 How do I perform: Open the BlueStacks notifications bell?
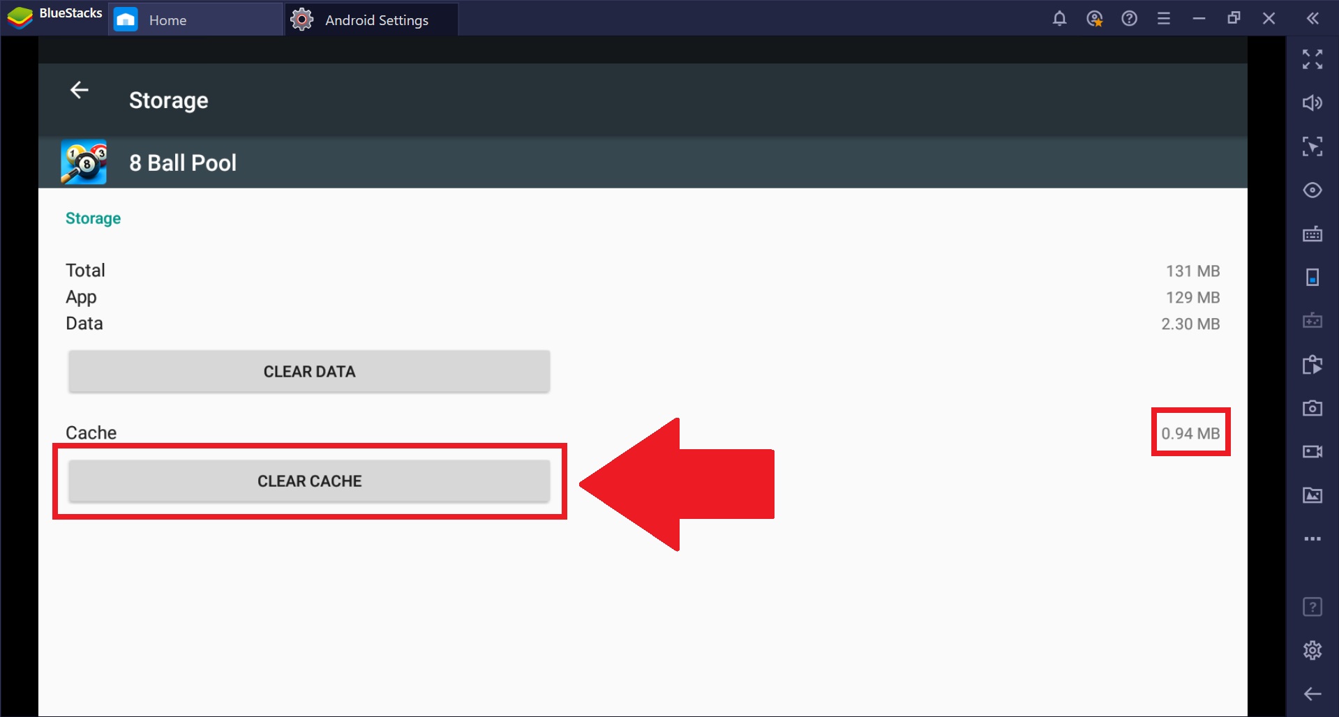pyautogui.click(x=1059, y=19)
